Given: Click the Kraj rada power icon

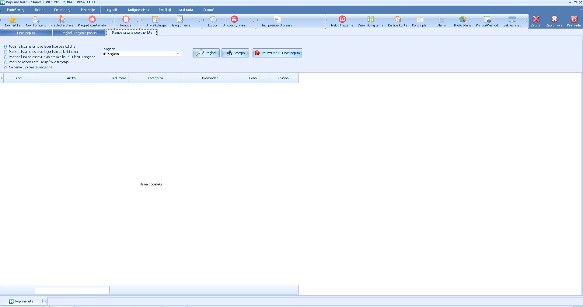Looking at the screenshot, I should 574,21.
